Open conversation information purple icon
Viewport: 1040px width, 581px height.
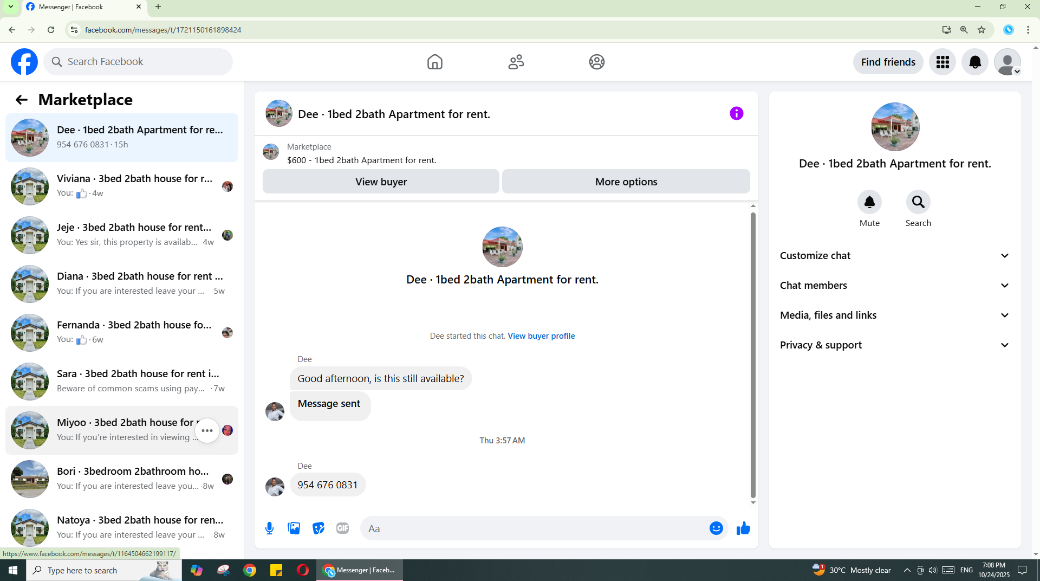tap(736, 113)
